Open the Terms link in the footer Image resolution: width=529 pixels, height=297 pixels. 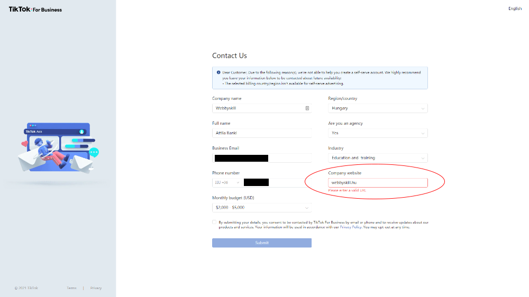(x=71, y=288)
